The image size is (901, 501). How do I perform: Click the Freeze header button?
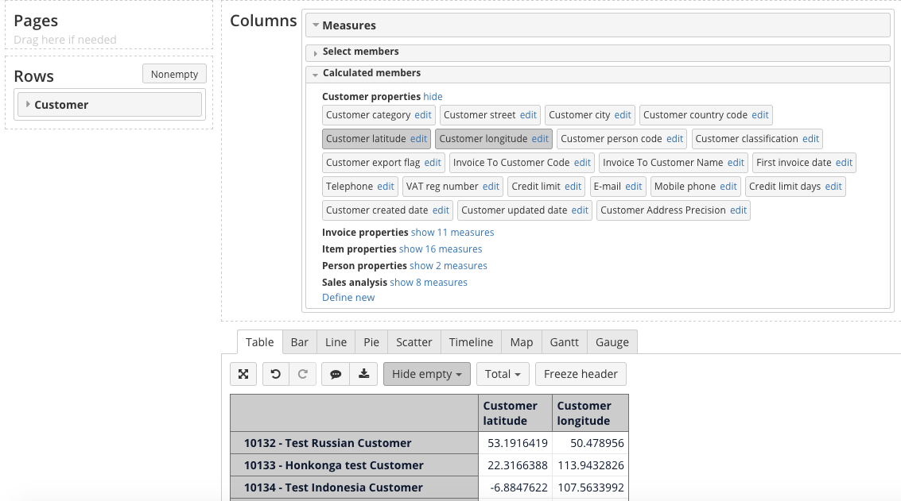tap(581, 374)
